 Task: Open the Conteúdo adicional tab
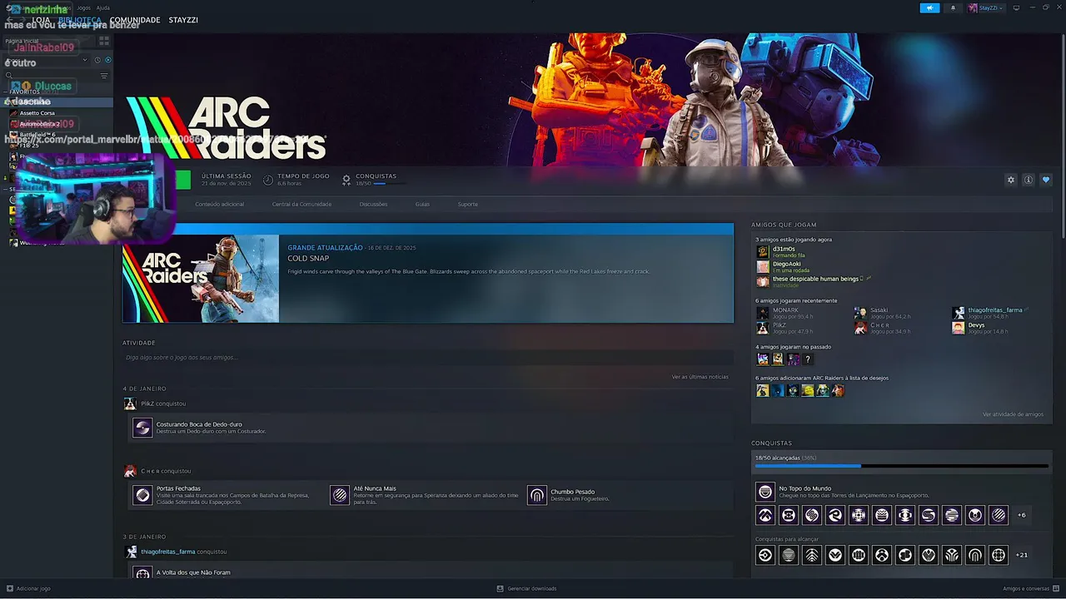[220, 204]
